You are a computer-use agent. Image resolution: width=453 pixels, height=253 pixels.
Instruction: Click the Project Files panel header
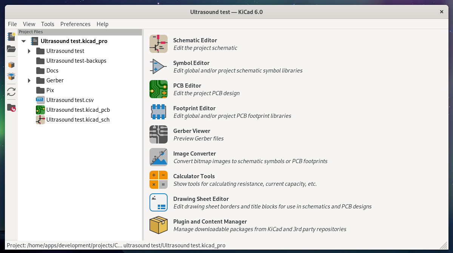[80, 32]
